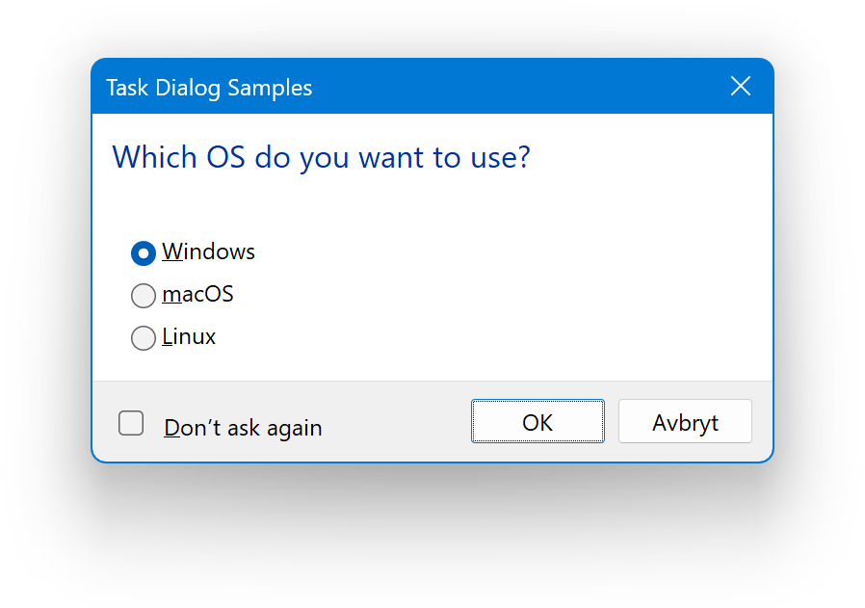Click the Which OS heading text
Screen dimensions: 865x608
click(321, 157)
